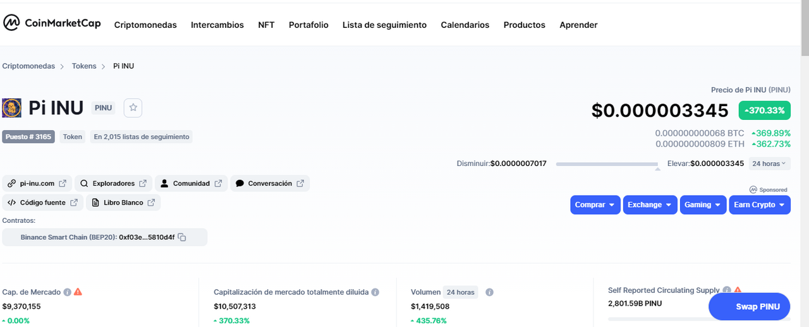Click the CoinMarketCap logo

[52, 23]
